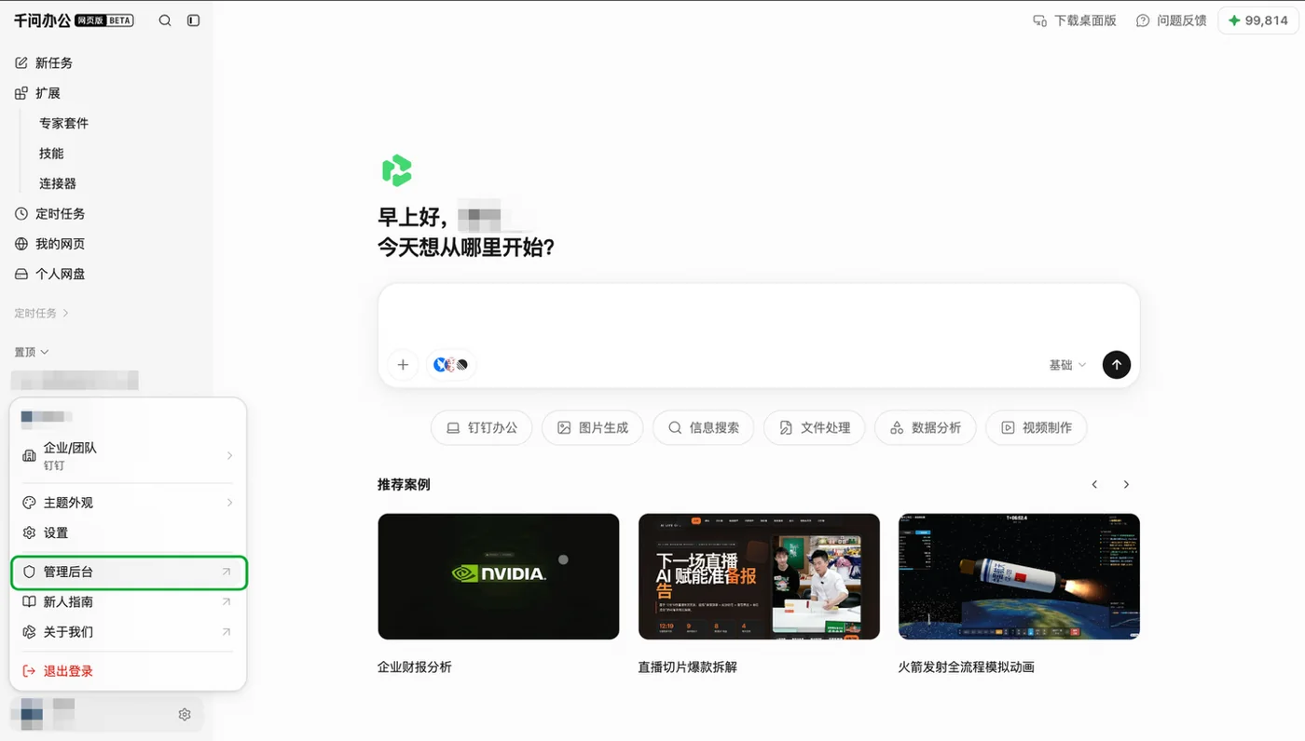Open the search icon in the sidebar header
Viewport: 1305px width, 741px height.
pos(165,20)
